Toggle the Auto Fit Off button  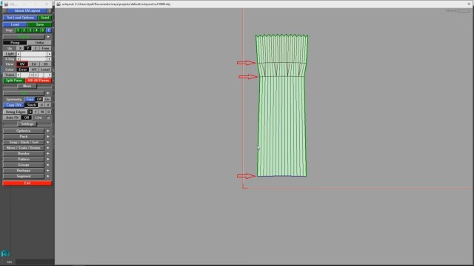click(x=27, y=117)
